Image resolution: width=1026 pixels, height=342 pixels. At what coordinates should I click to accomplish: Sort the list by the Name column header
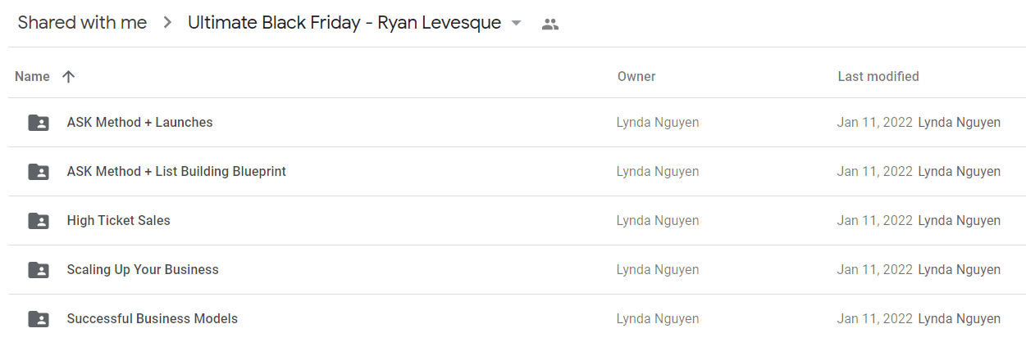pos(32,76)
